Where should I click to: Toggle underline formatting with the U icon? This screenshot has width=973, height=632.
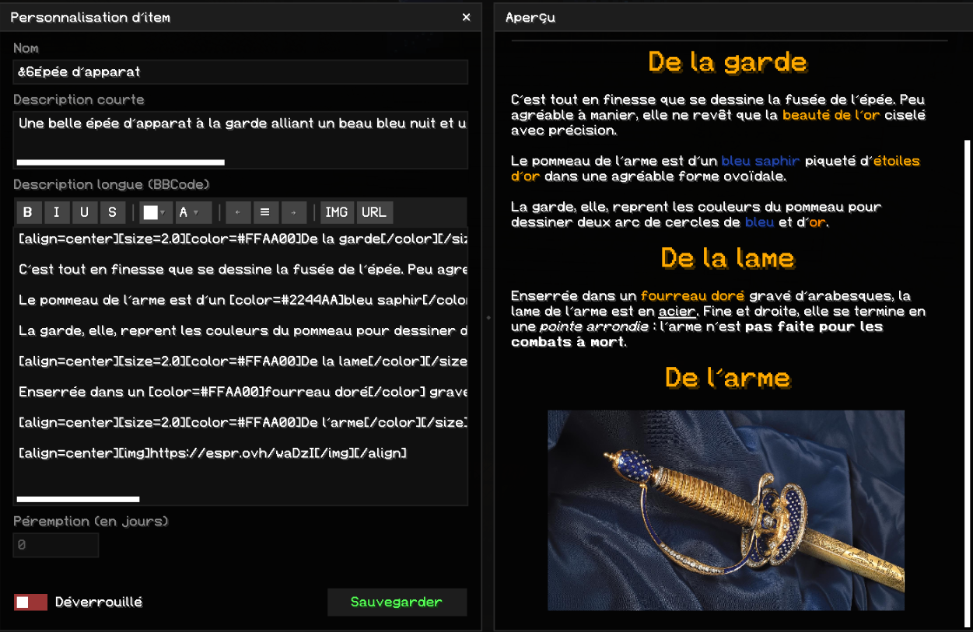[85, 212]
